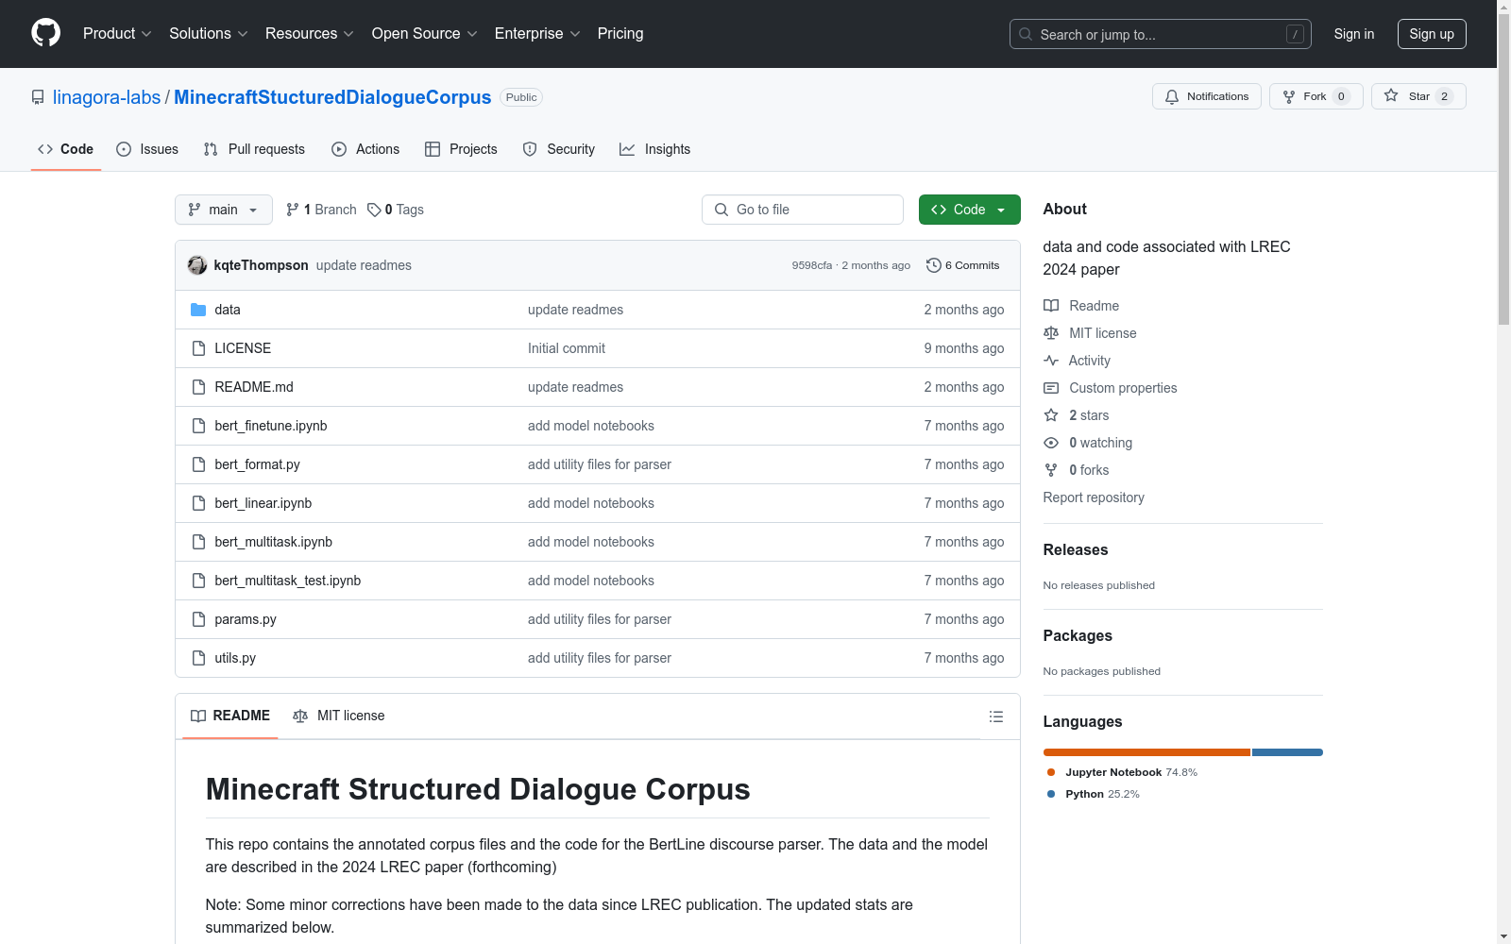This screenshot has height=944, width=1511.
Task: Open the Pull requests tab
Action: [x=254, y=149]
